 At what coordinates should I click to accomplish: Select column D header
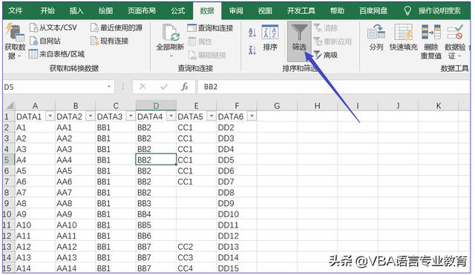point(156,105)
